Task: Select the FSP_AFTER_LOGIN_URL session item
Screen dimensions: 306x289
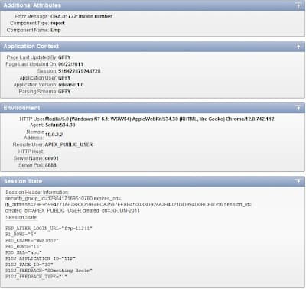Action: pyautogui.click(x=49, y=229)
